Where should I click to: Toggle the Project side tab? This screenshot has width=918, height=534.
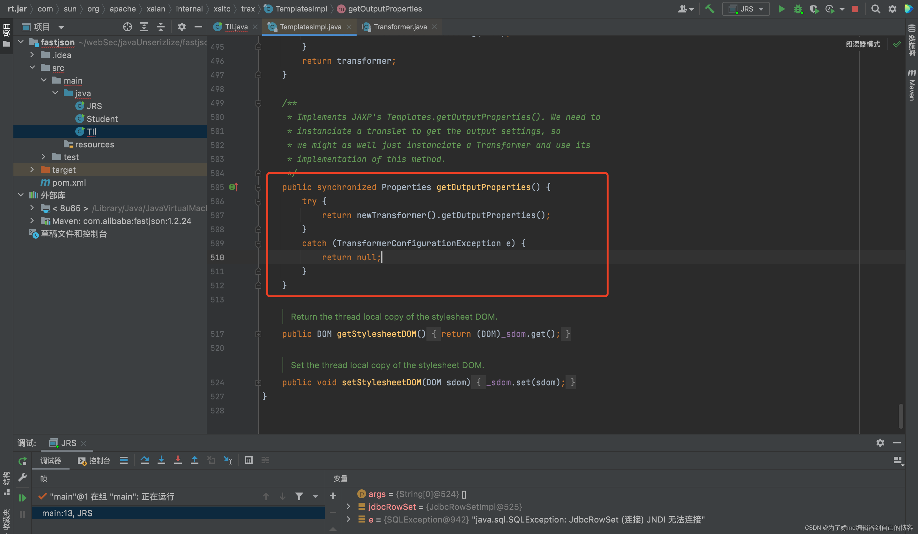(x=7, y=35)
